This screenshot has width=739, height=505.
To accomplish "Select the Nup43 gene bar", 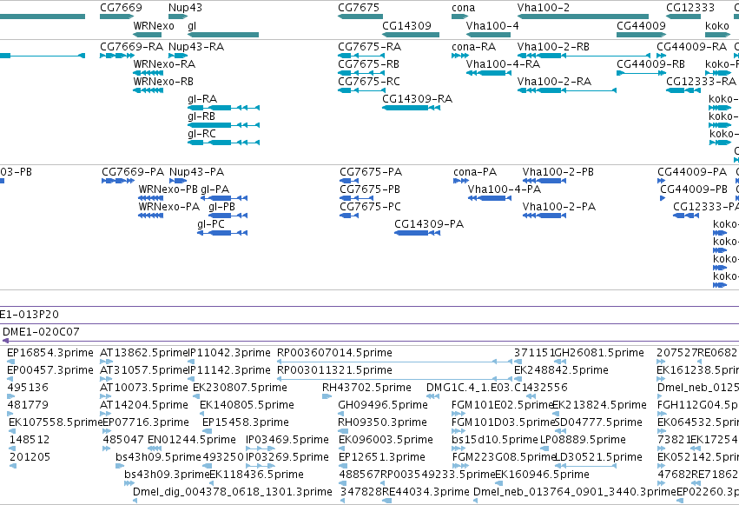I will [178, 17].
